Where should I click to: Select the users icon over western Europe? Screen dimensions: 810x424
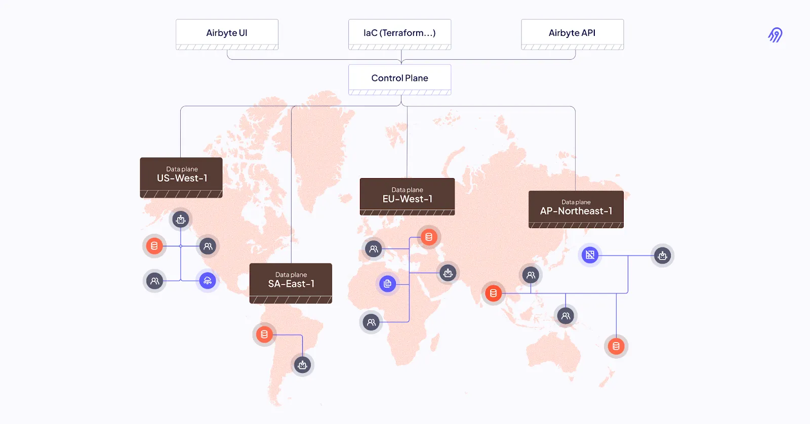(x=374, y=249)
